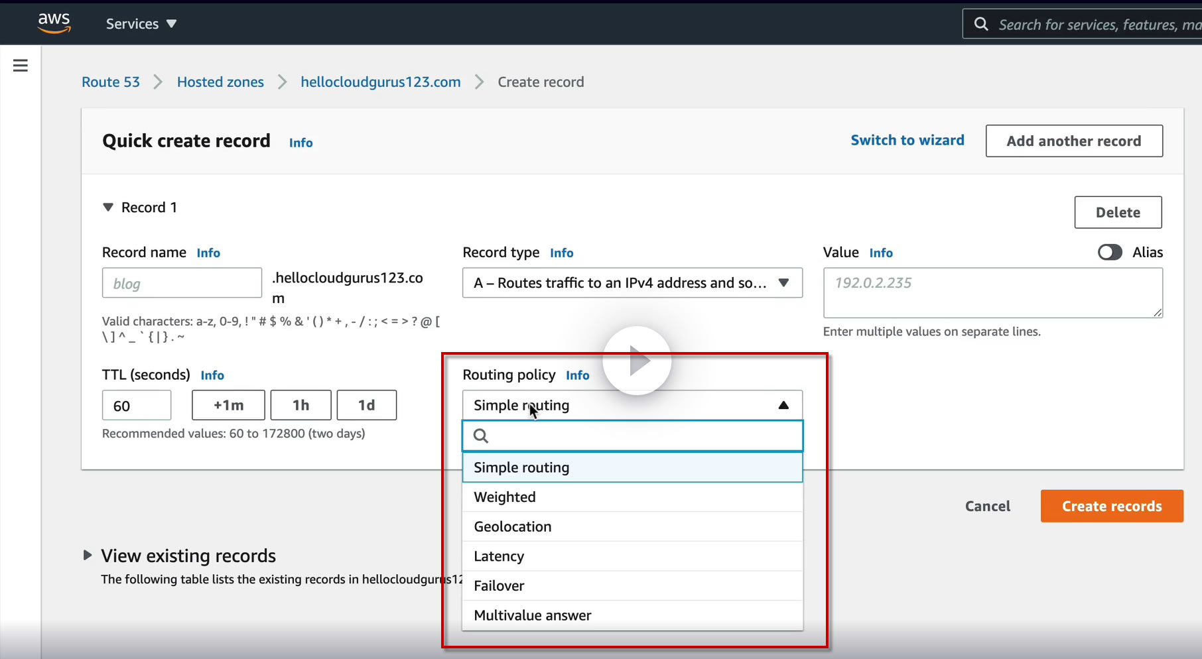
Task: Select Simple routing option
Action: coord(632,467)
